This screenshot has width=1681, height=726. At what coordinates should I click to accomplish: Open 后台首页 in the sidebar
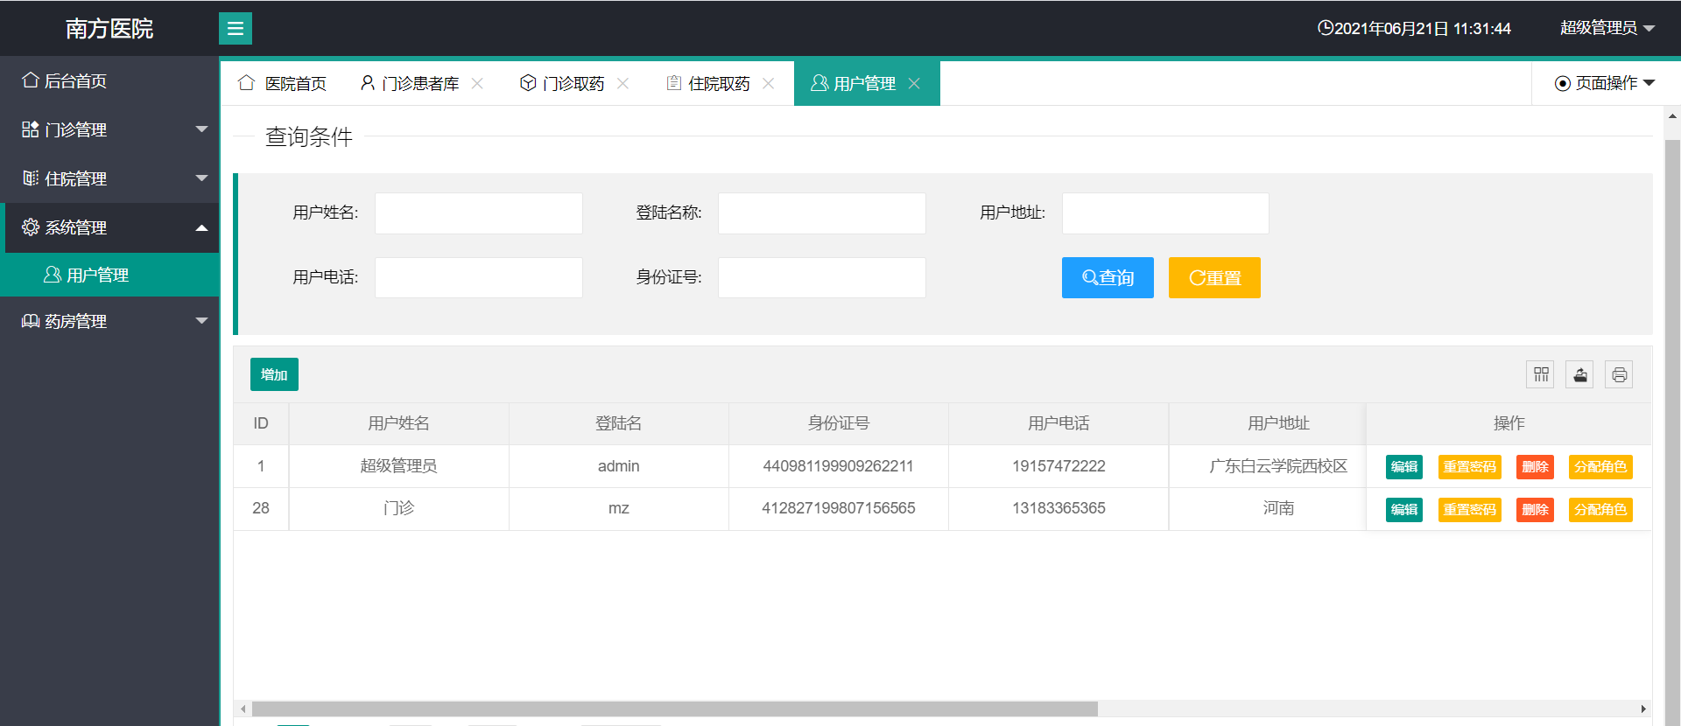tap(109, 80)
